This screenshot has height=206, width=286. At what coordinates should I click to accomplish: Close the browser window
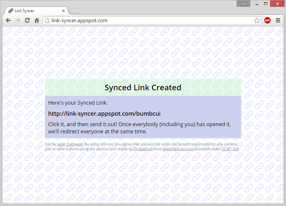(277, 4)
